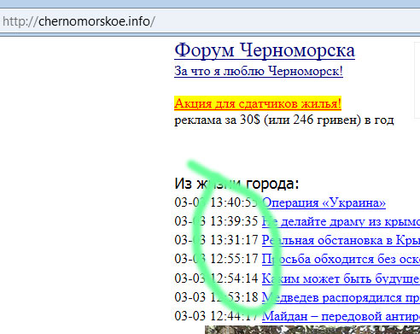Viewport: 420px width, 334px height.
Task: Open Просьба обходится без оск… link
Action: click(341, 259)
